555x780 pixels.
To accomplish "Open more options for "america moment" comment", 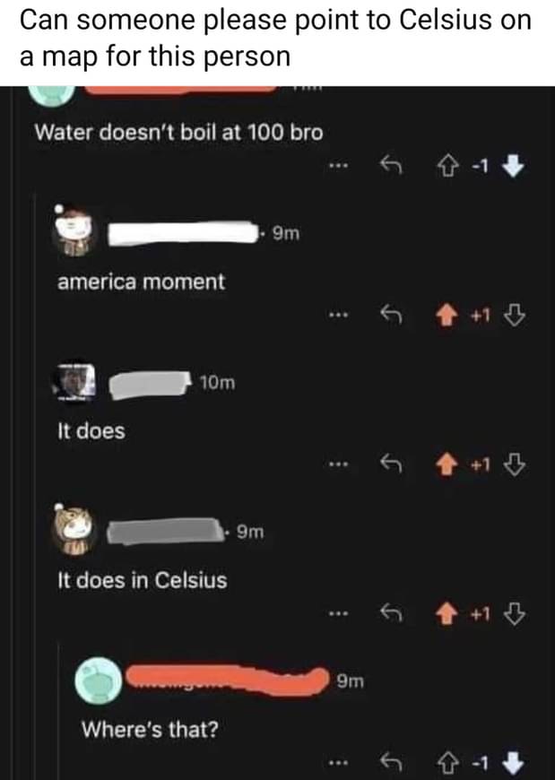I will click(x=338, y=315).
